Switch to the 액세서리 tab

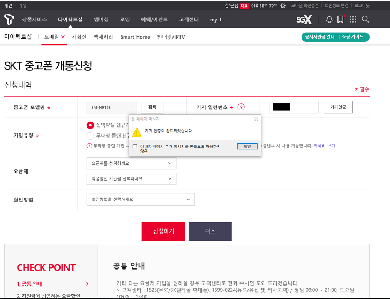pos(103,37)
